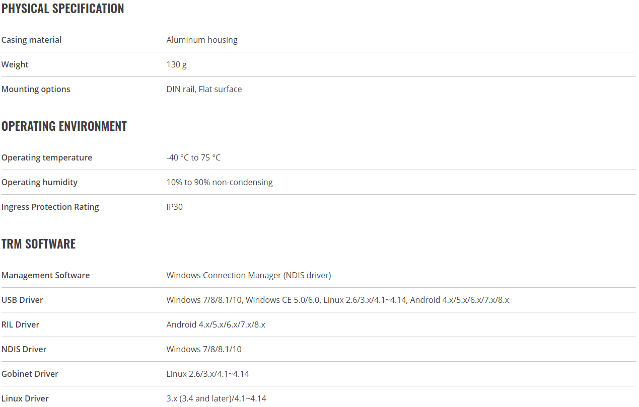Click the NDIS Driver label
Image resolution: width=639 pixels, height=407 pixels.
(24, 349)
